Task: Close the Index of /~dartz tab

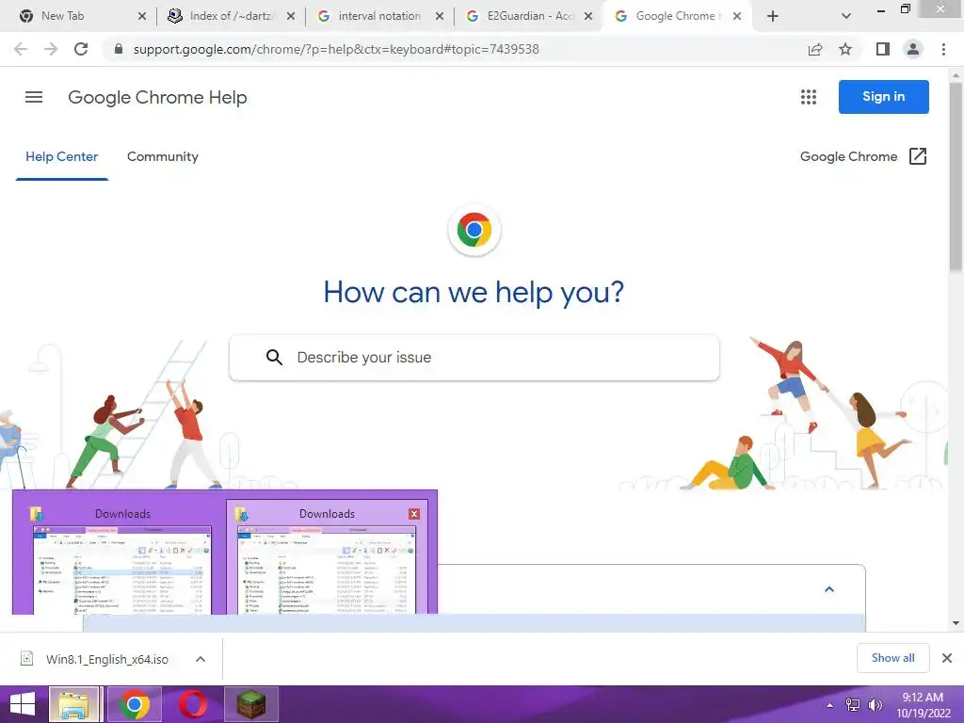Action: tap(291, 16)
